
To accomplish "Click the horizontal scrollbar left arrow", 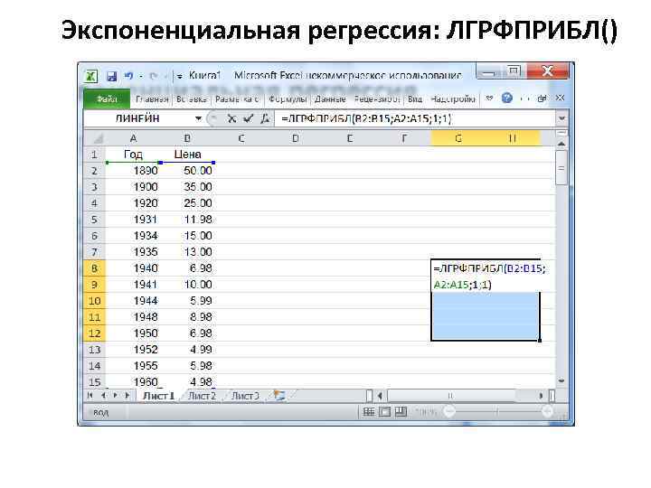I will [380, 396].
